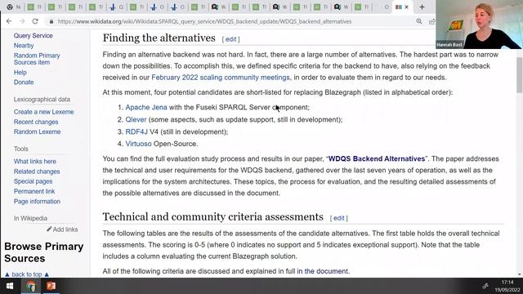This screenshot has height=294, width=523.
Task: Open Query Service in the sidebar
Action: click(33, 36)
